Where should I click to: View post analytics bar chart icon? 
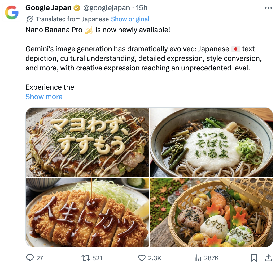click(198, 258)
